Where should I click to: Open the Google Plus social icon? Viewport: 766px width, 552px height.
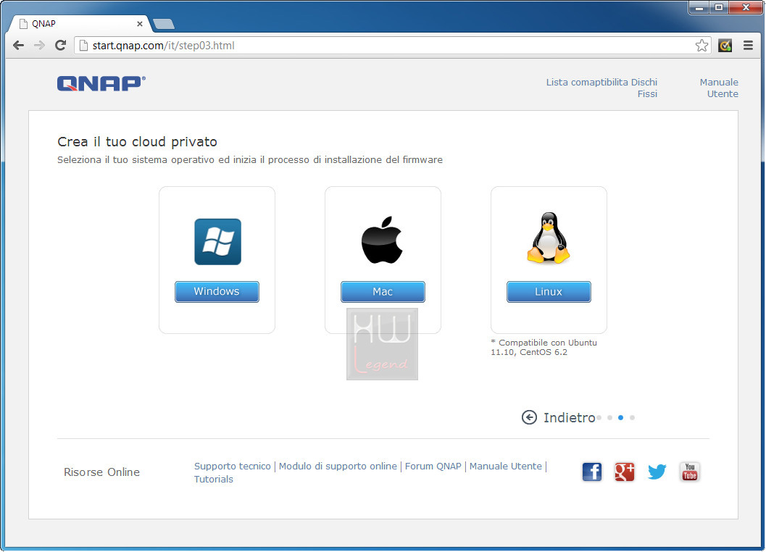[625, 472]
